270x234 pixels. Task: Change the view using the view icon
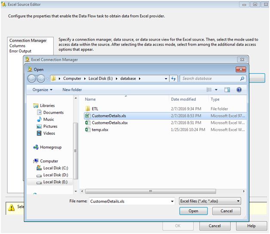[209, 89]
